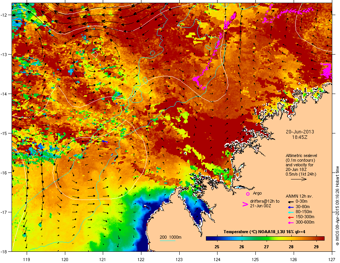Click the '18:45Z' time label
Screen dimensions: 340x263
coord(300,137)
